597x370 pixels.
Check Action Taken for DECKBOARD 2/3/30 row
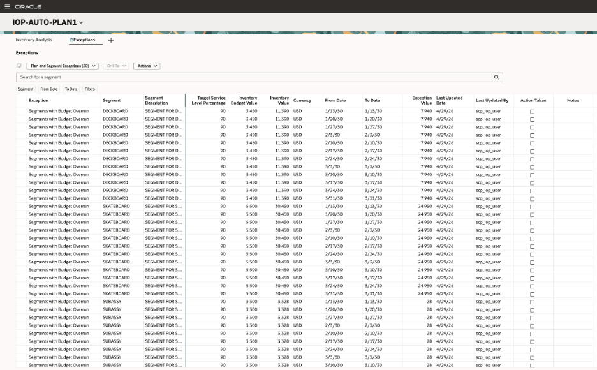click(533, 135)
